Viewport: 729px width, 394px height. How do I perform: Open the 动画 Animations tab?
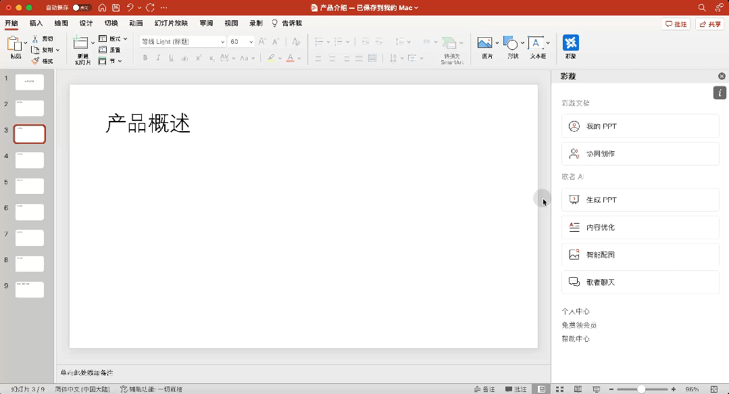click(136, 23)
